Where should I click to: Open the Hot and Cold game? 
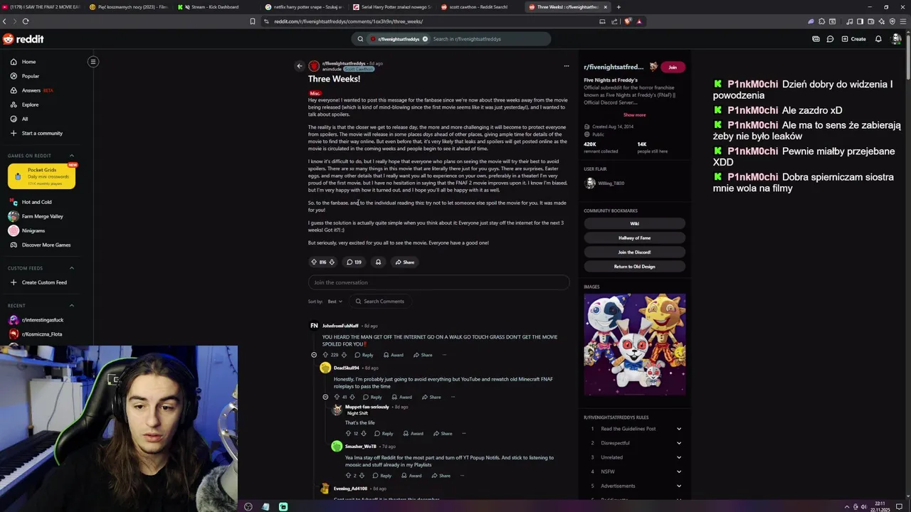point(36,202)
